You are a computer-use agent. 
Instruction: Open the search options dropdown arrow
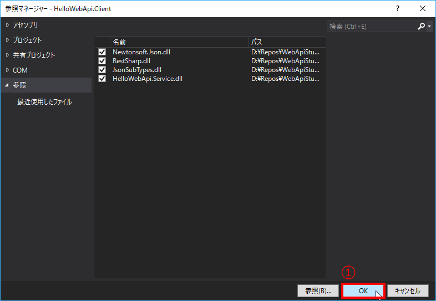(x=429, y=27)
